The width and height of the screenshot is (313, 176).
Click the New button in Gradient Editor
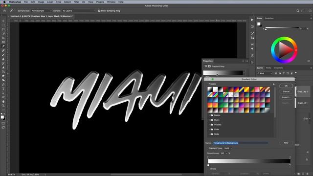coord(286,143)
